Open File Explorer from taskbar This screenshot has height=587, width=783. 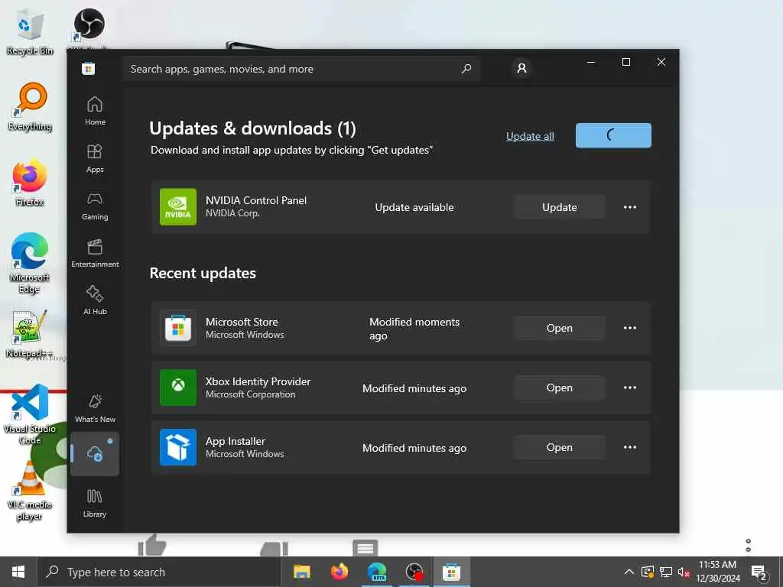(x=301, y=572)
